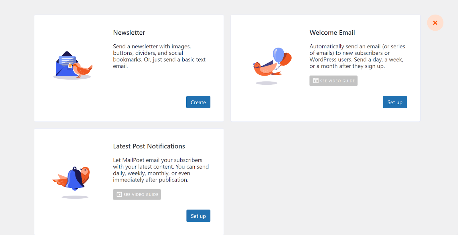Click the play icon in Latest Post video guide

[119, 195]
